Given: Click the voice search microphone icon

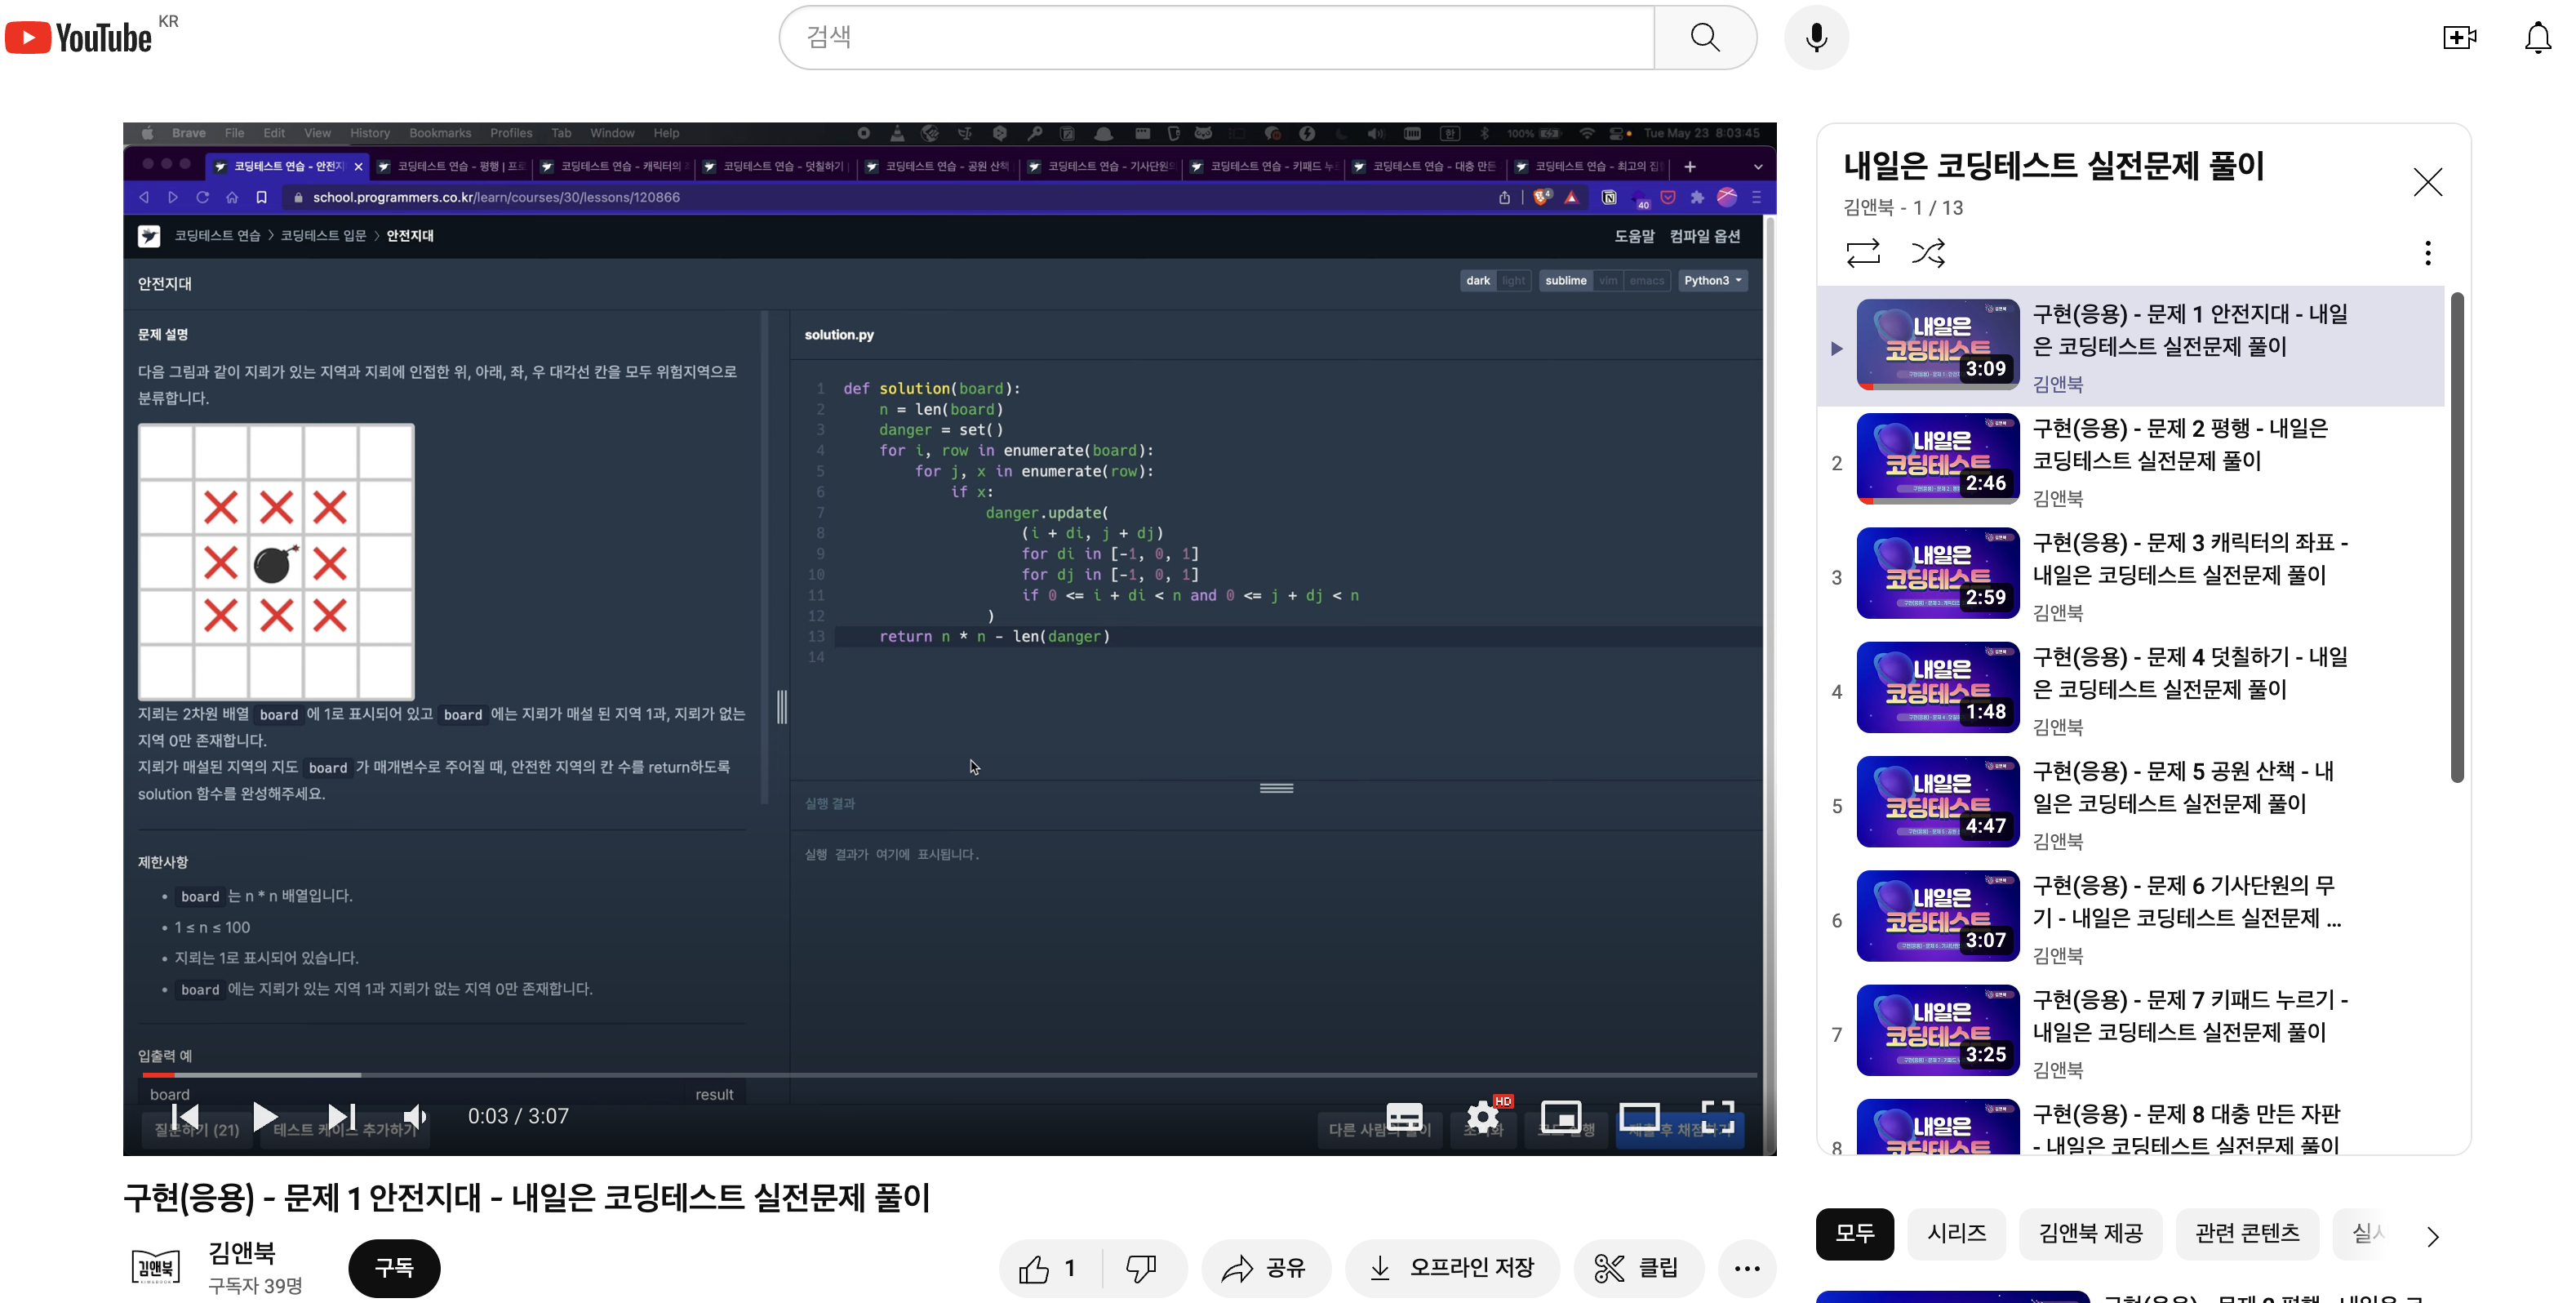Looking at the screenshot, I should point(1816,38).
